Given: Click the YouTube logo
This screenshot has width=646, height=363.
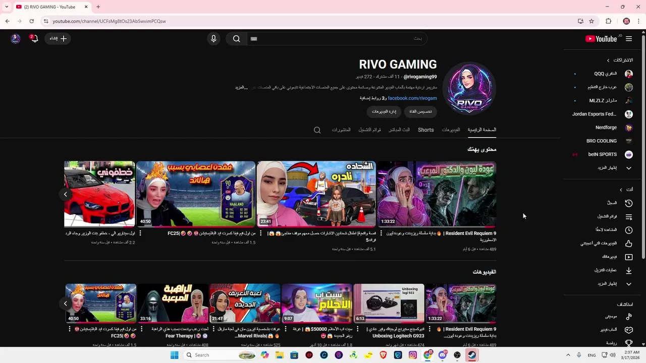Looking at the screenshot, I should tap(601, 39).
